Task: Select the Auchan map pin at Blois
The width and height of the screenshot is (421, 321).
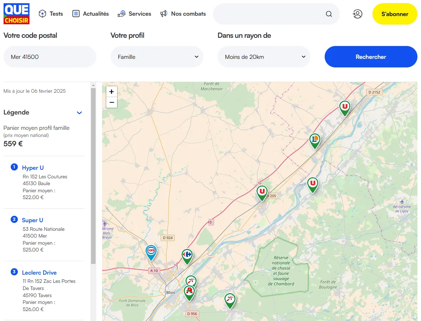Action: (x=189, y=293)
